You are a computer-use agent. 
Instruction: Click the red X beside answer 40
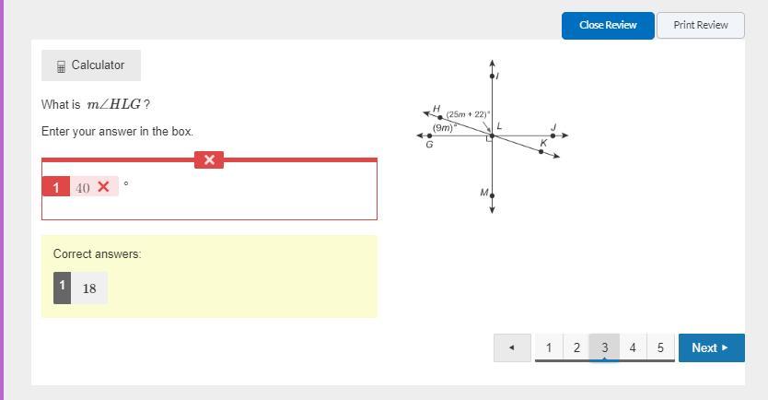coord(103,187)
